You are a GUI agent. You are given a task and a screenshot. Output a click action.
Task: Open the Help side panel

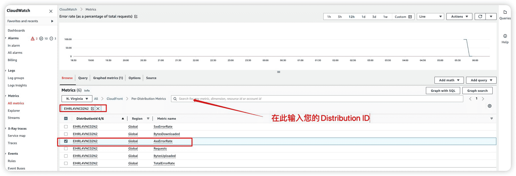click(x=505, y=39)
